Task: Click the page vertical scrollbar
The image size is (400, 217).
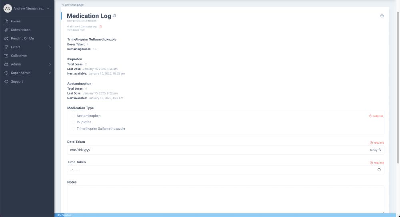Action: pyautogui.click(x=398, y=87)
